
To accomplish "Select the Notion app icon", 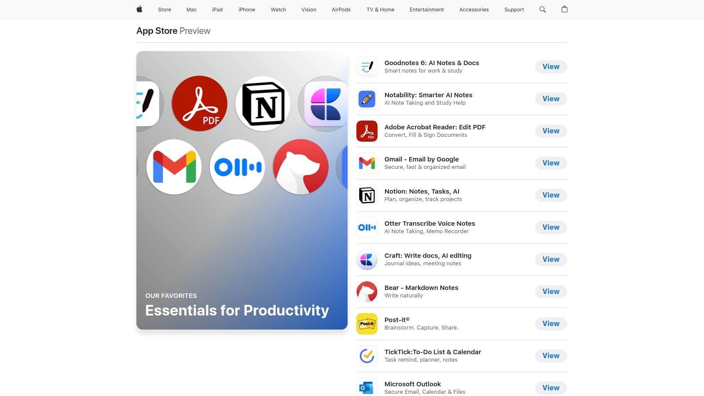I will [x=367, y=195].
